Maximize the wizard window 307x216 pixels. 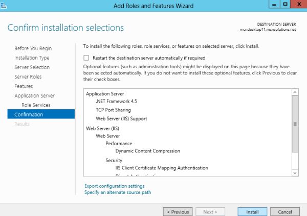284,4
